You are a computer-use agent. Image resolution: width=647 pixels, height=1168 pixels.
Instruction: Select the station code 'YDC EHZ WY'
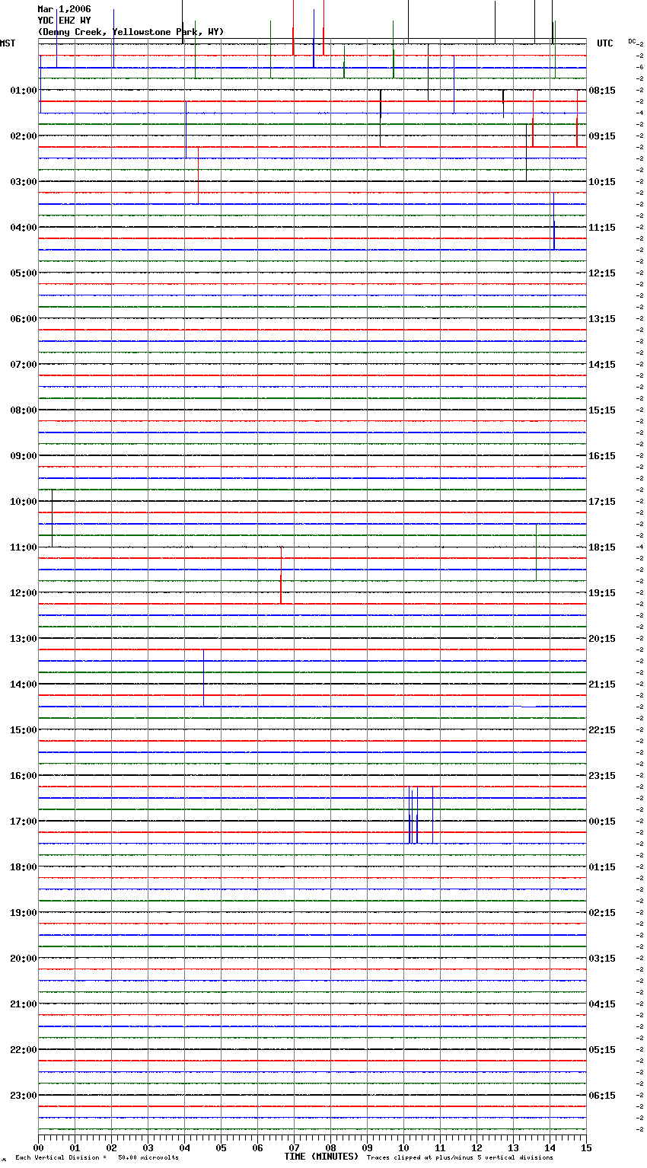point(64,21)
